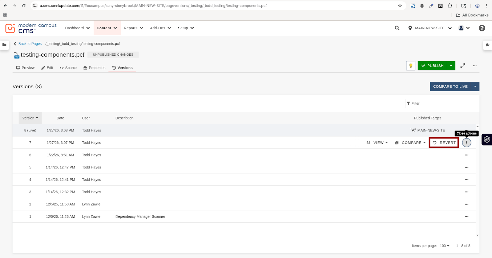Change items per page 100 dropdown
Viewport: 492px width, 258px height.
(x=445, y=246)
